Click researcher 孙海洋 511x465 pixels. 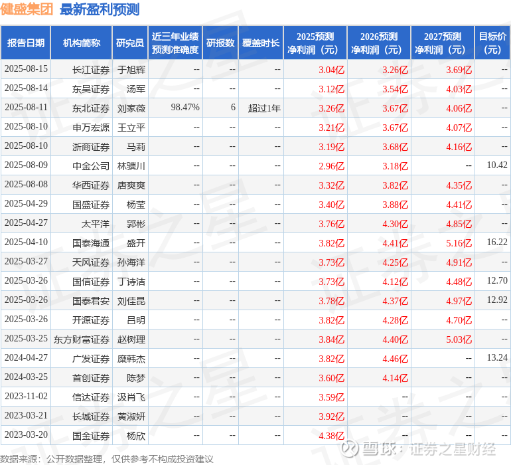(131, 262)
